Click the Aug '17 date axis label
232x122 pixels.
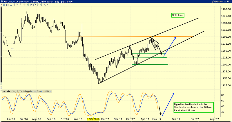pyautogui.click(x=214, y=119)
